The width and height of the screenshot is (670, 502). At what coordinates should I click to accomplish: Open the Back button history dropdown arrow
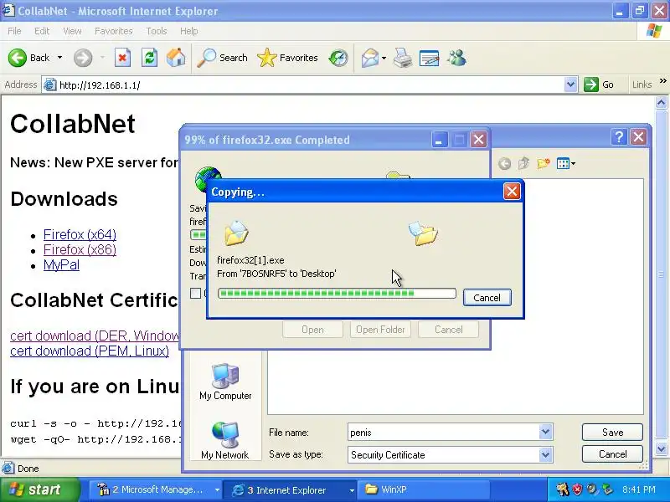[59, 58]
